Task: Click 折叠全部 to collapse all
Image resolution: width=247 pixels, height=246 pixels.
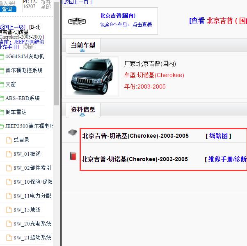Action: click(46, 5)
